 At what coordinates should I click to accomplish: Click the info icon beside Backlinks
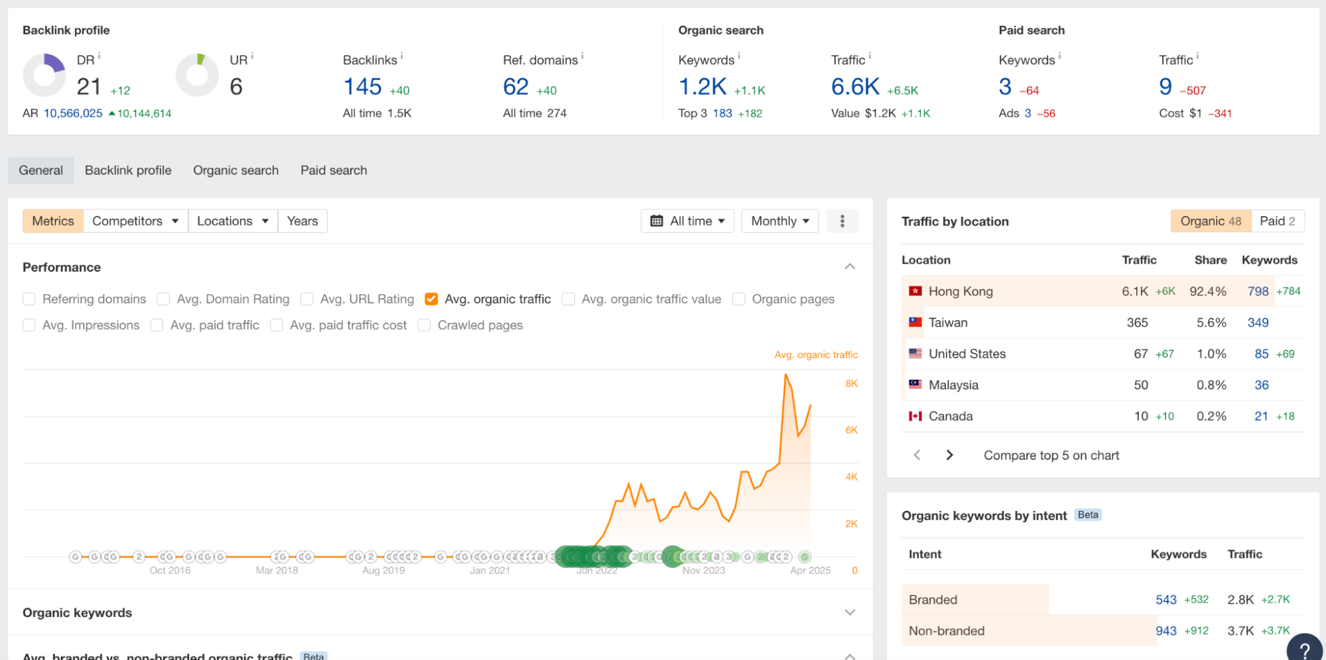click(x=402, y=56)
